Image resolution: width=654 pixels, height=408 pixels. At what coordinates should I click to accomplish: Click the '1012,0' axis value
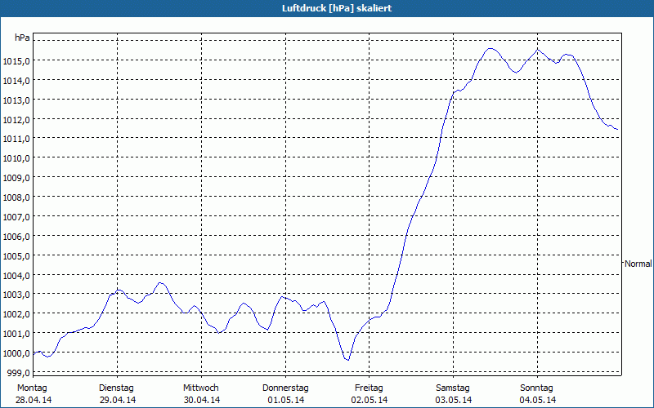coord(16,120)
